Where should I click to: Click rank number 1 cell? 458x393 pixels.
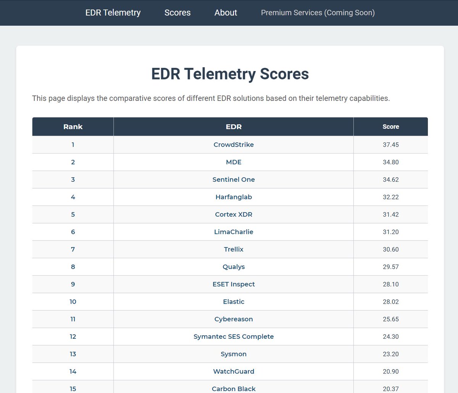[73, 145]
